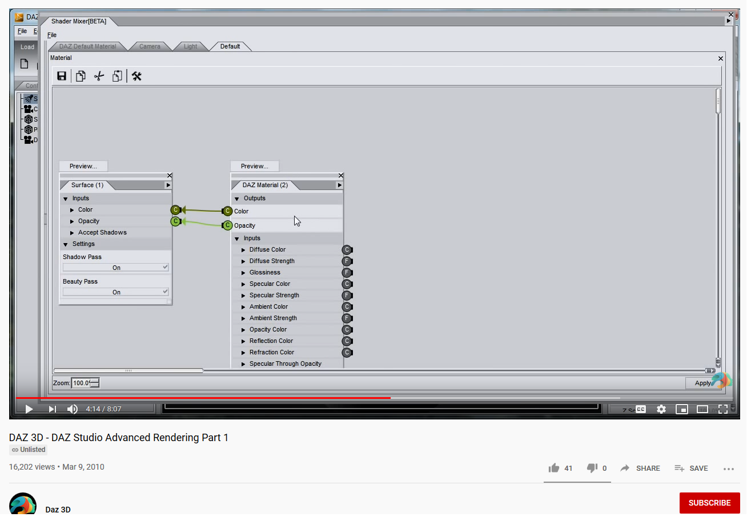Click the Save icon in Material toolbar

click(x=62, y=76)
